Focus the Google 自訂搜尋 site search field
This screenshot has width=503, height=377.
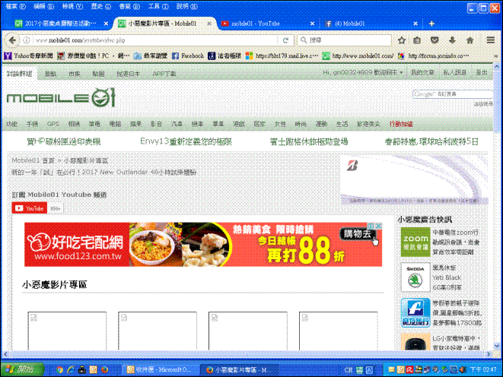click(x=453, y=93)
